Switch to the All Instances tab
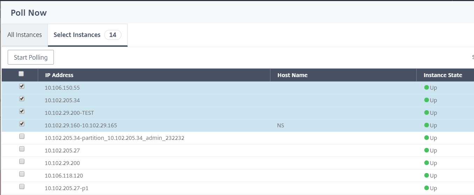The image size is (474, 195). [x=24, y=35]
